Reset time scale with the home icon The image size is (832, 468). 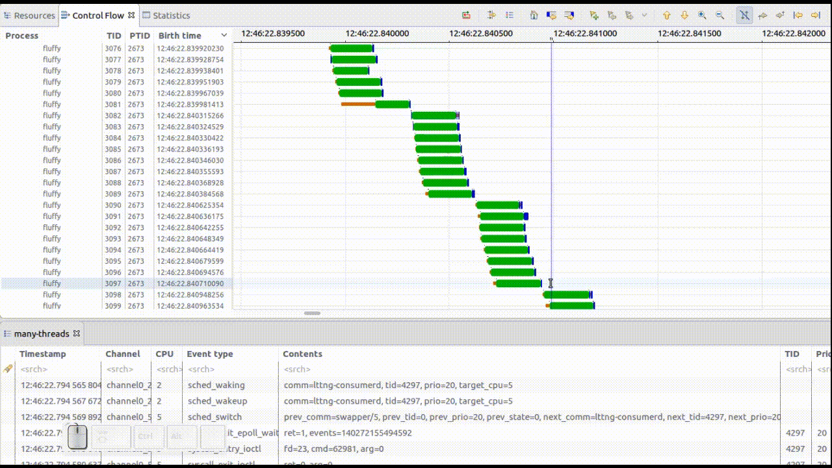[x=534, y=15]
